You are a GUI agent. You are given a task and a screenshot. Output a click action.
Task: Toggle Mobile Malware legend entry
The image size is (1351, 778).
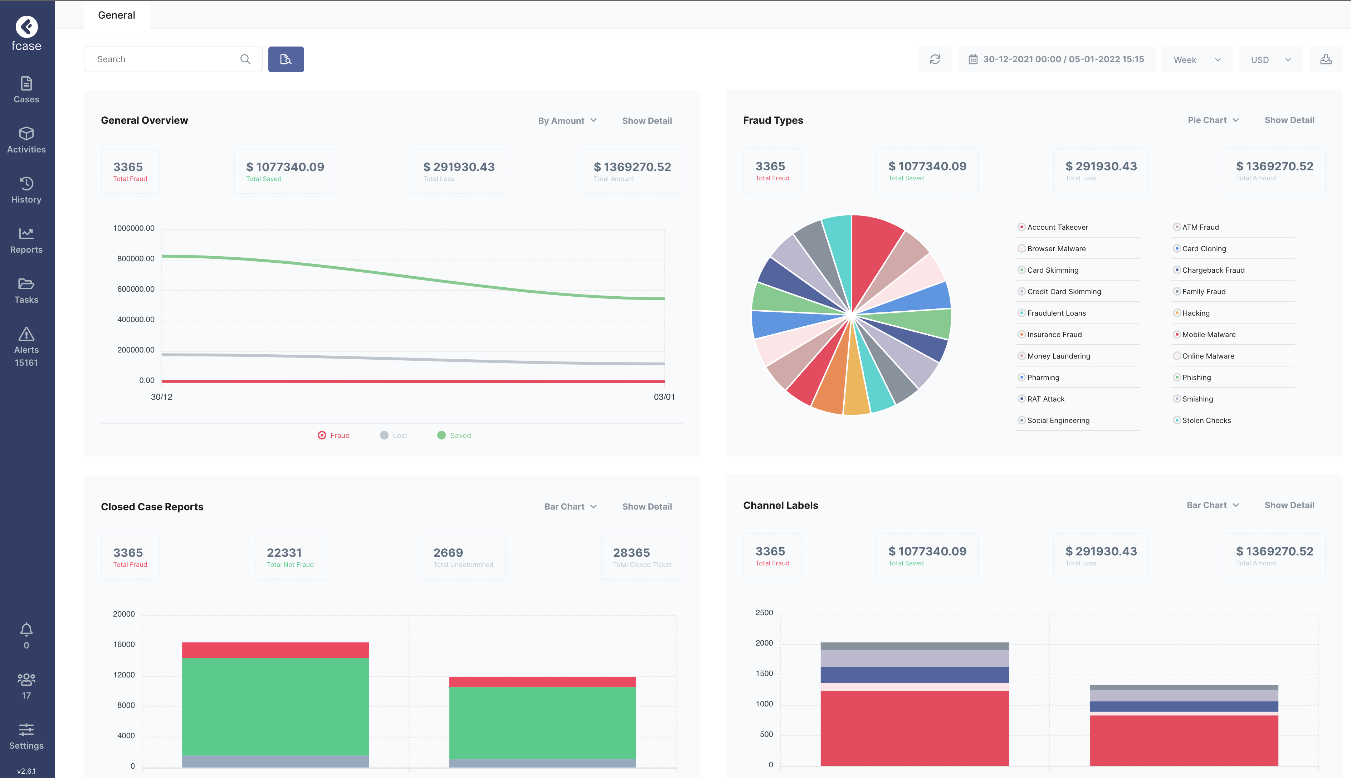click(1204, 335)
